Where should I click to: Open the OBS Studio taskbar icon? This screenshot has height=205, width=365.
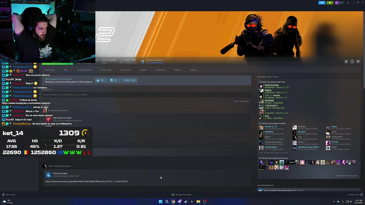tap(204, 202)
